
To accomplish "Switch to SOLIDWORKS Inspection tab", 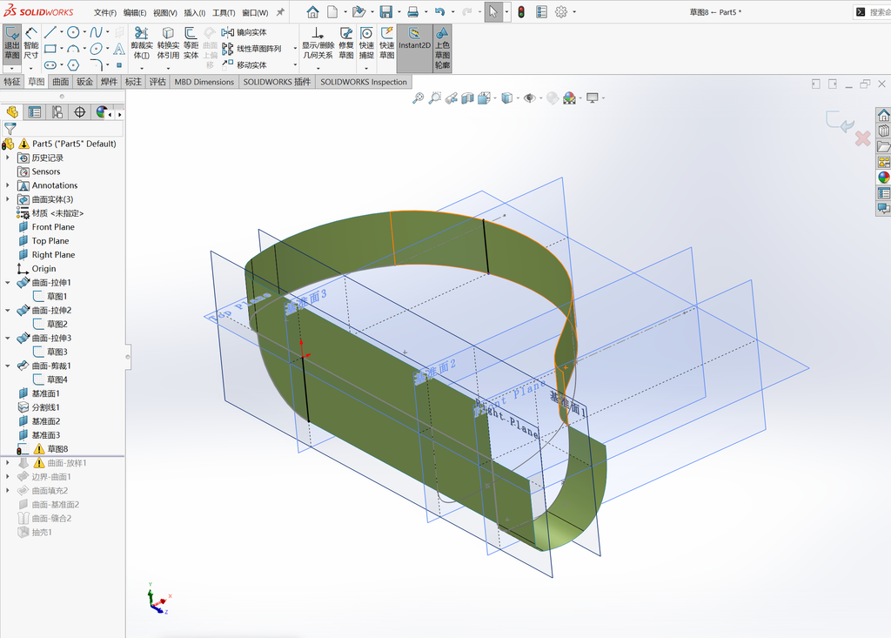I will point(364,82).
